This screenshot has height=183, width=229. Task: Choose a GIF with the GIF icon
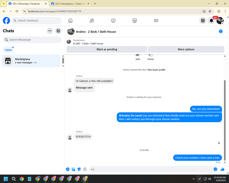coord(85,169)
